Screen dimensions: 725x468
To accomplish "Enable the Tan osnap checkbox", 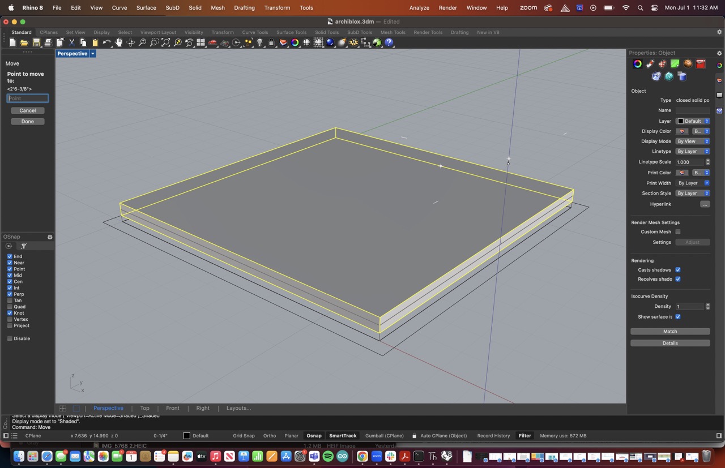I will click(10, 300).
